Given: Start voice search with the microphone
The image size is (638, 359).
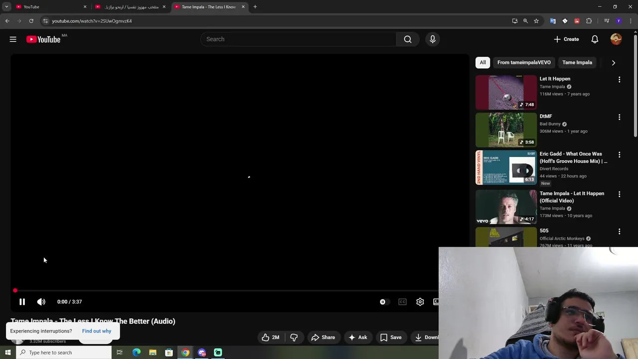Looking at the screenshot, I should click(x=433, y=39).
